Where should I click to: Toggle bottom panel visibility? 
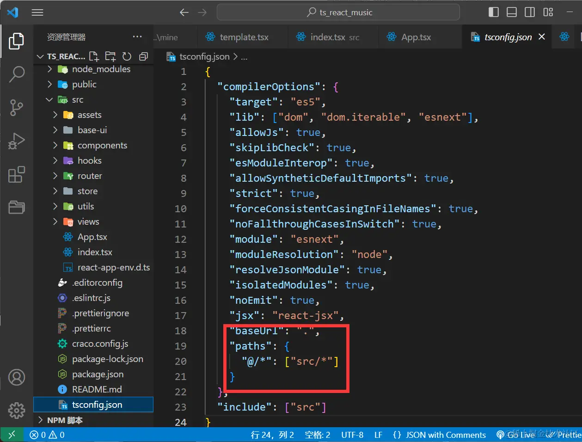[512, 12]
